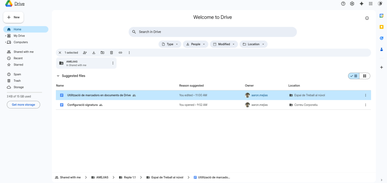
Task: Click the Move to folder icon
Action: click(102, 53)
